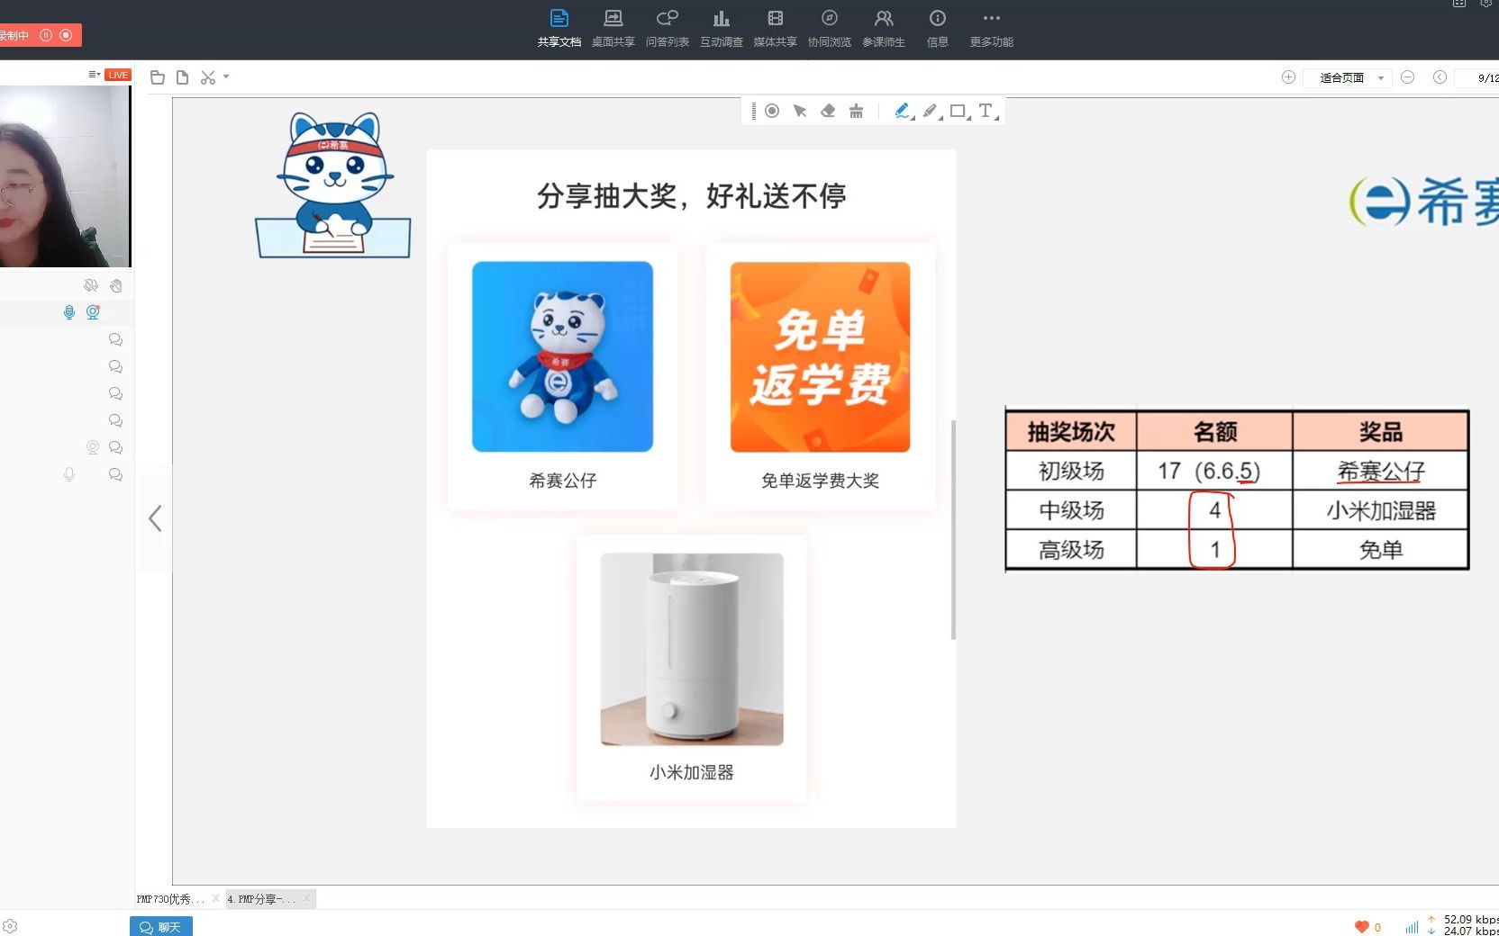Collapse the left panel with the chevron
The width and height of the screenshot is (1499, 936).
click(155, 517)
